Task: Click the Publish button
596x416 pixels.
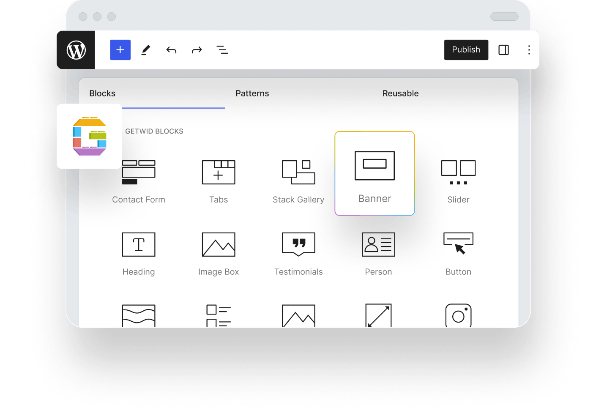Action: coord(466,50)
